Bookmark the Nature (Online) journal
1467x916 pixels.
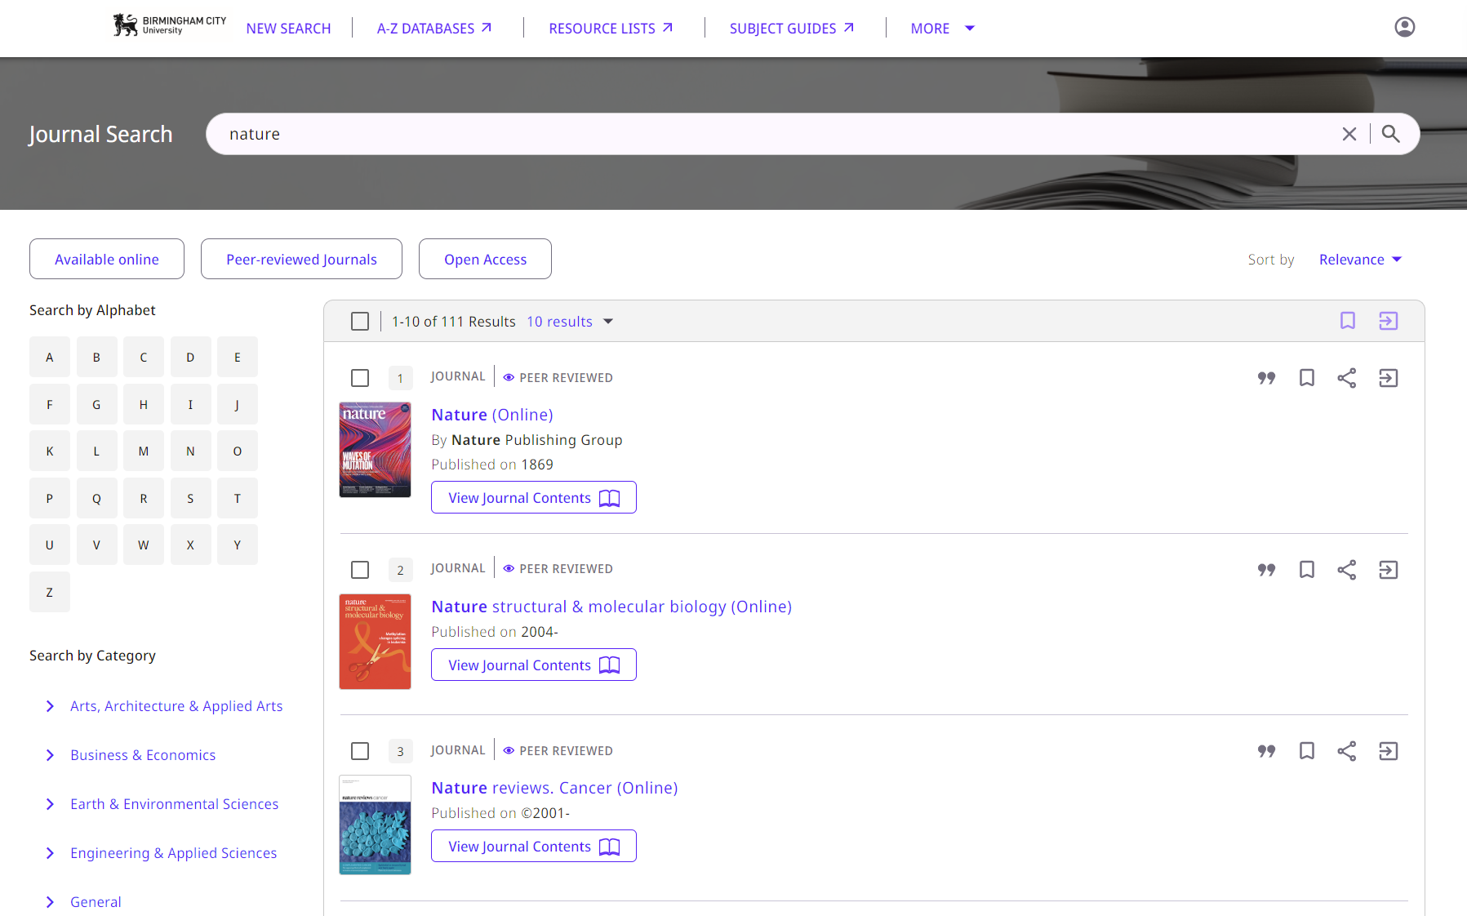pyautogui.click(x=1306, y=378)
